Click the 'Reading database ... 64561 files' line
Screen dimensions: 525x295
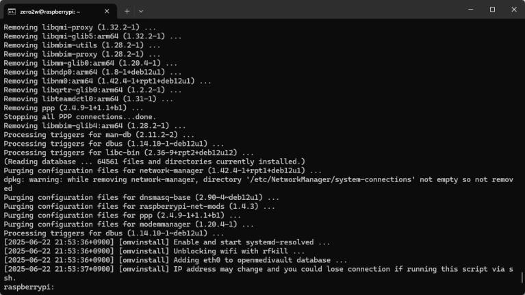pyautogui.click(x=155, y=162)
